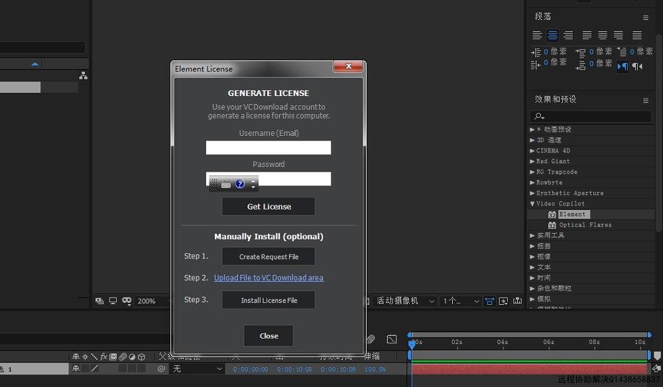Collapse the Video Copilot category

pos(532,203)
